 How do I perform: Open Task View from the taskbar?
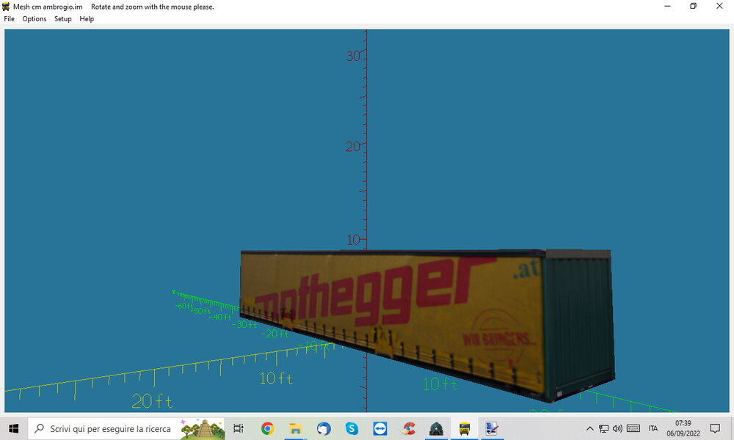(239, 428)
